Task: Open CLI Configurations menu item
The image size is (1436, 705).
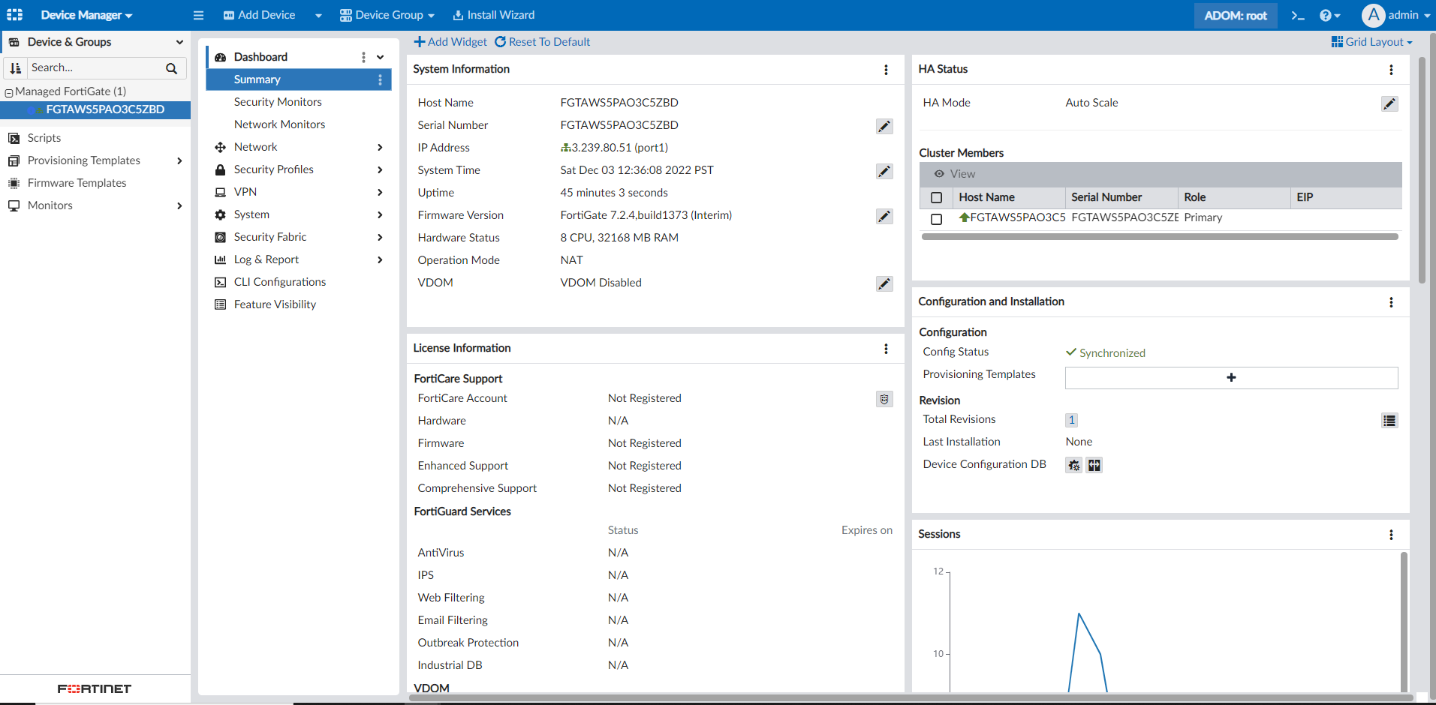Action: pos(279,282)
